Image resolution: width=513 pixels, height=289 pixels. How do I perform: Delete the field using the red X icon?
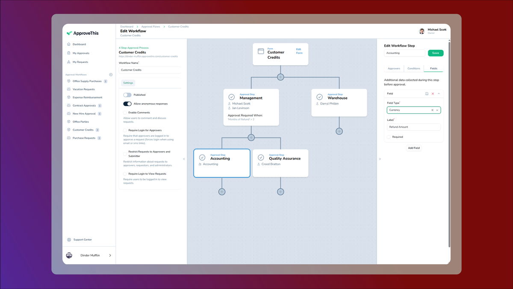433,93
